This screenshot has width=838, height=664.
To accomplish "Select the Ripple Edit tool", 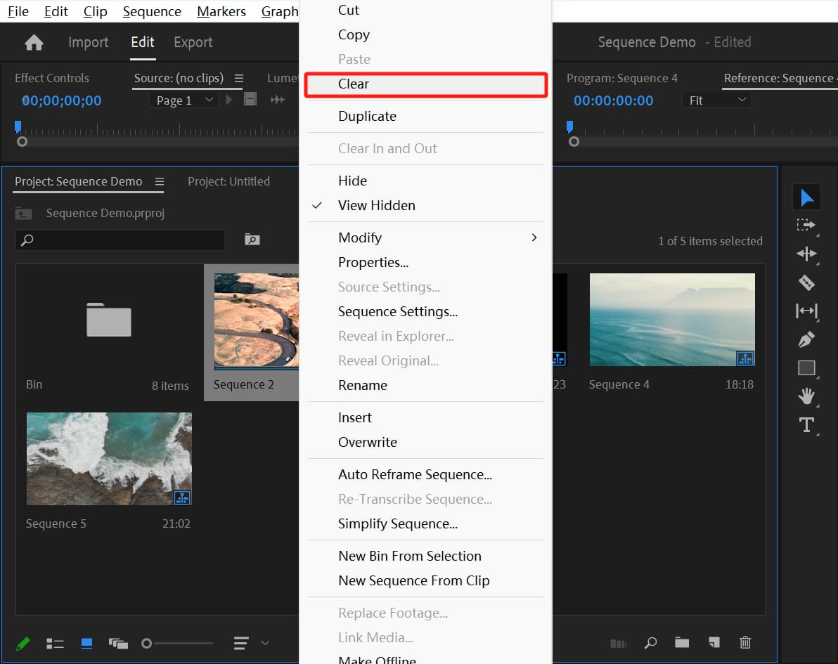I will click(x=806, y=254).
